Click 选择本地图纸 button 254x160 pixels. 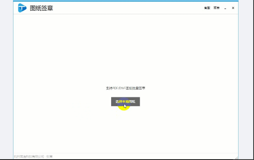click(125, 102)
